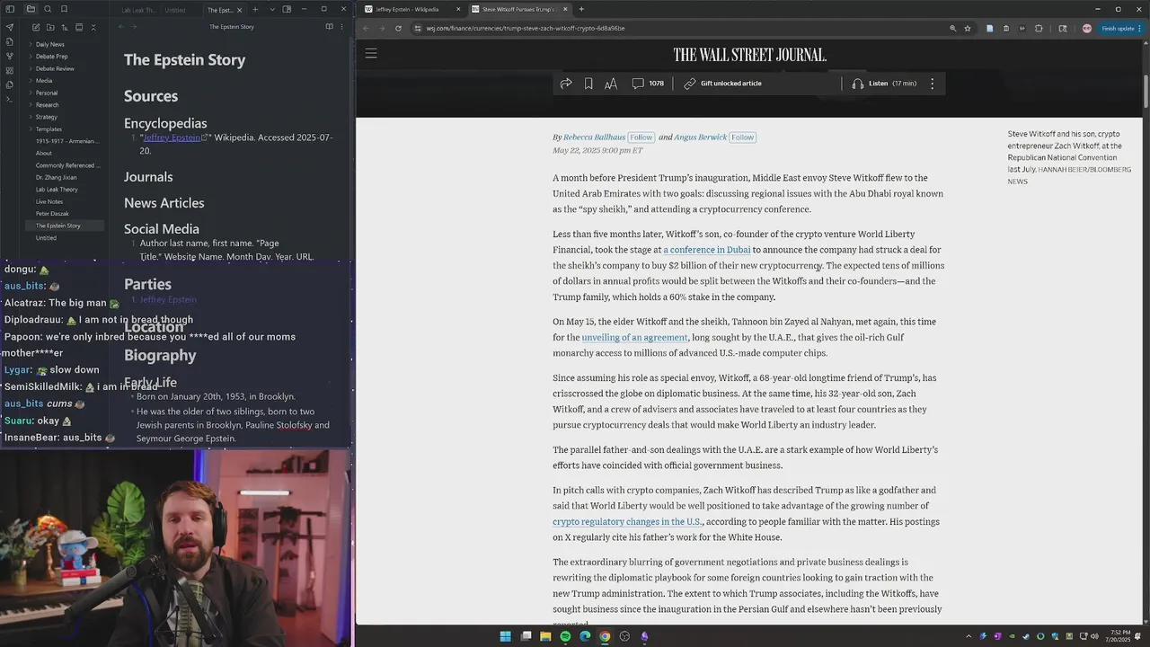
Task: Share the article via share arrow icon
Action: (x=566, y=84)
